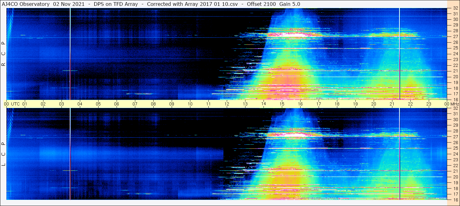Select the 08 hour label on time axis
460x206 pixels.
(153, 104)
